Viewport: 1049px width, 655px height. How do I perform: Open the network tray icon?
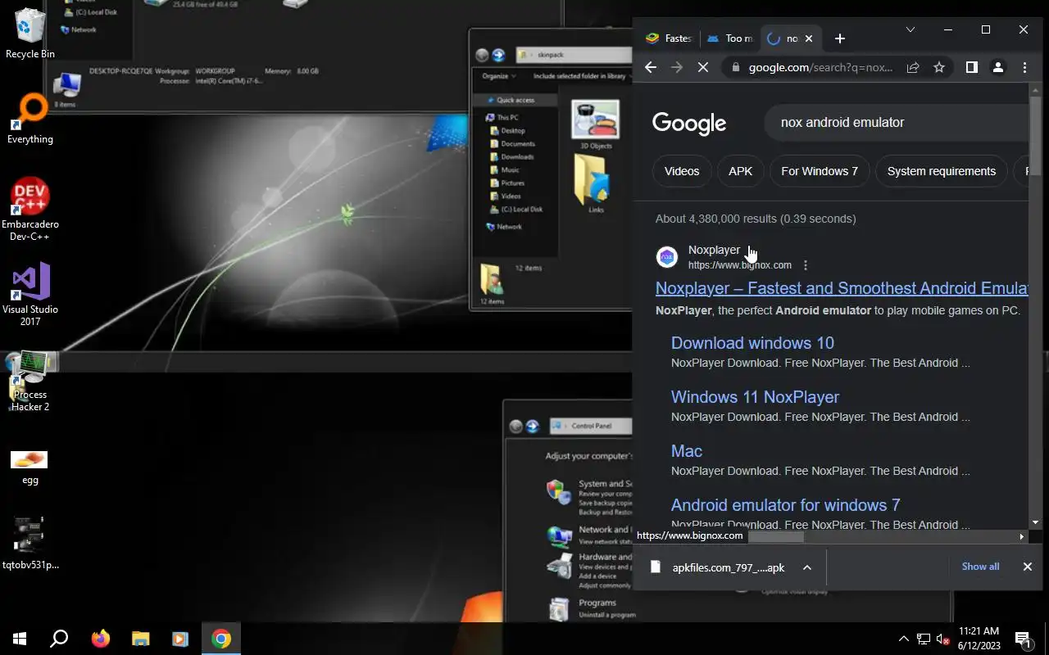coord(924,639)
